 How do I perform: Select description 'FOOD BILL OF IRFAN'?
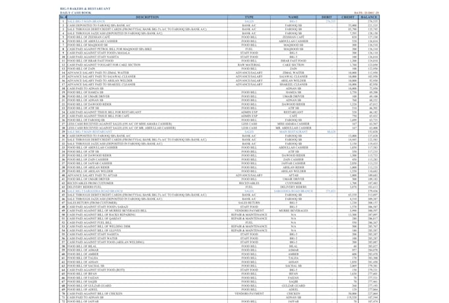82,274
